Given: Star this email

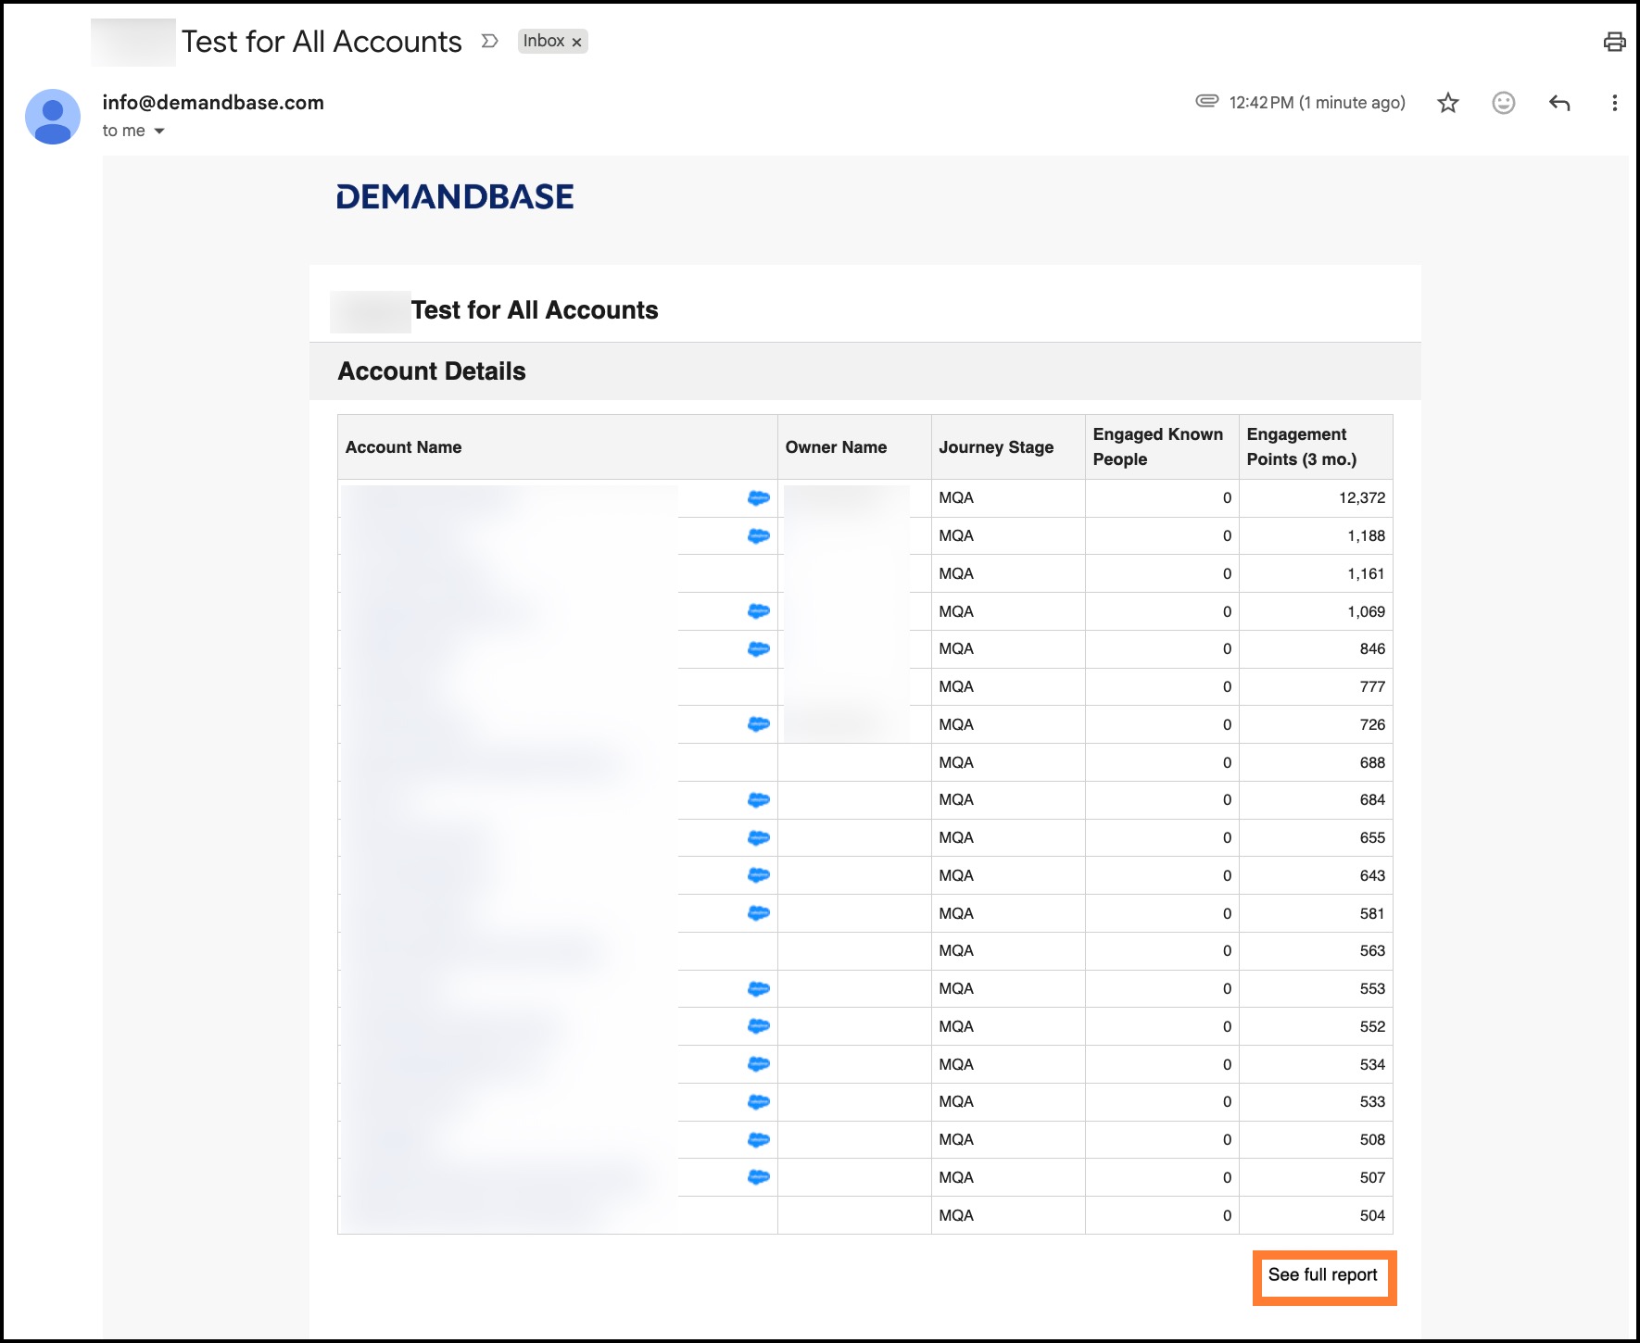Looking at the screenshot, I should point(1448,103).
